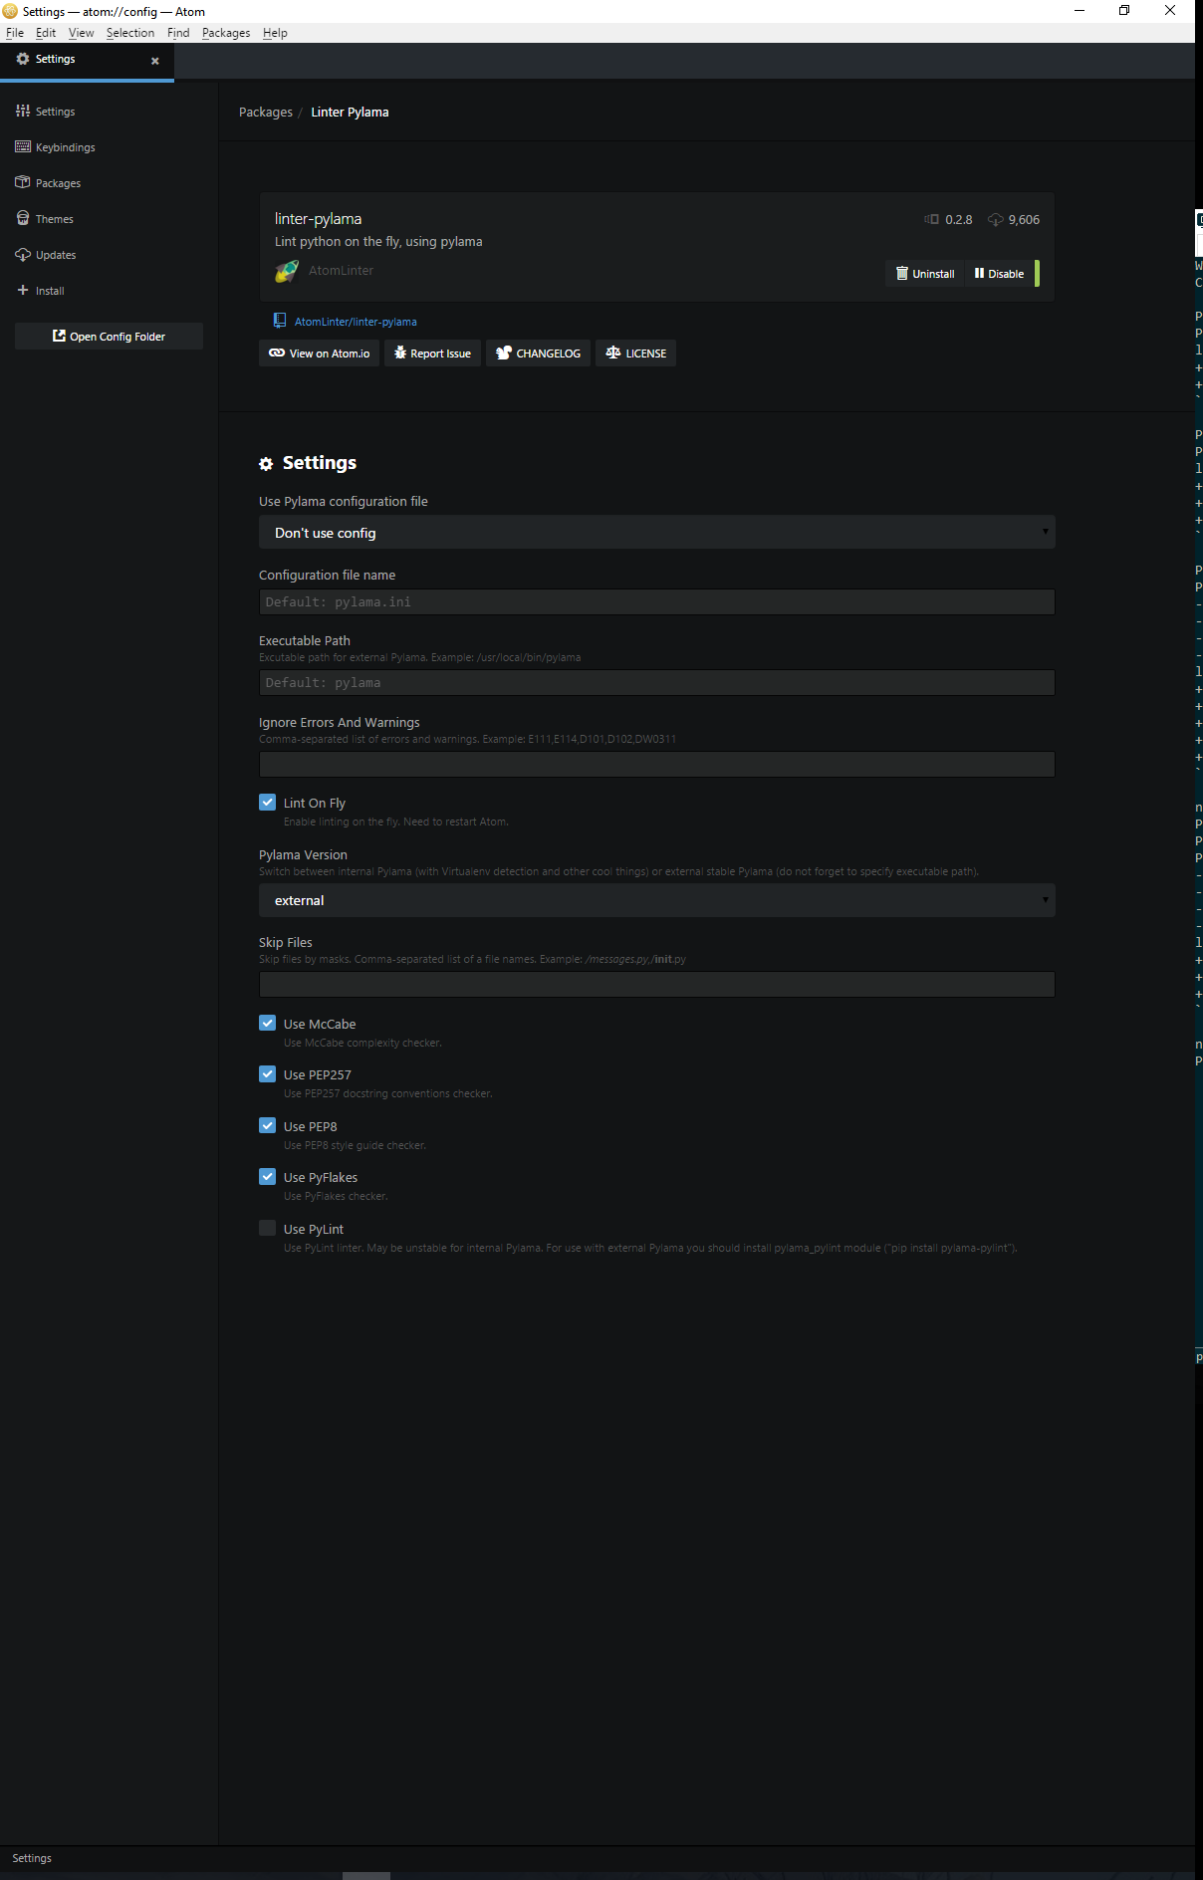Click the Skip Files input field
1203x1880 pixels.
coord(656,984)
